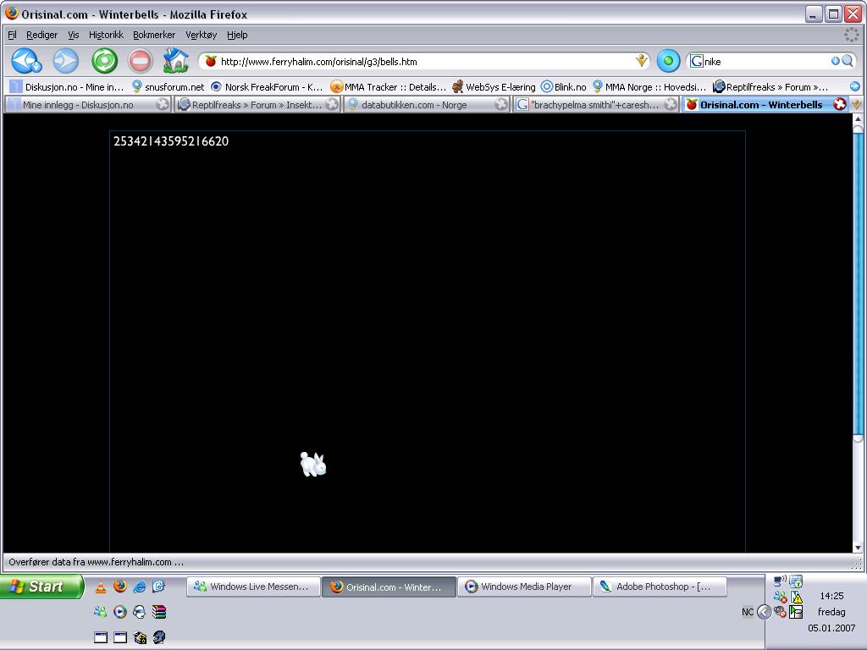This screenshot has height=650, width=867.
Task: Open the Vis menu
Action: pos(74,35)
